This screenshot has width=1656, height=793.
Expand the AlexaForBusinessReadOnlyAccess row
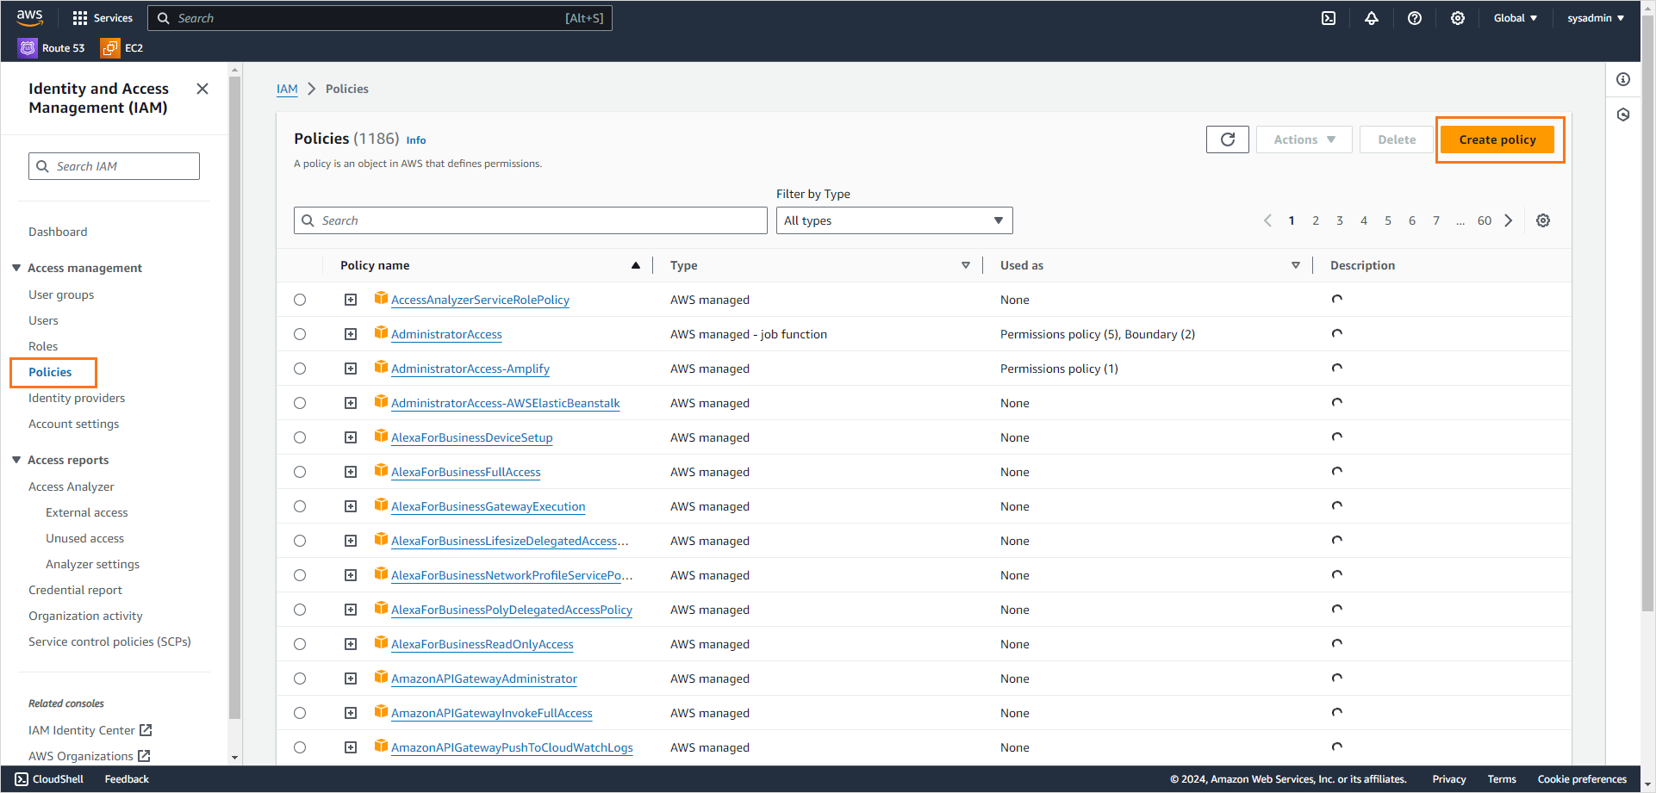click(x=351, y=644)
